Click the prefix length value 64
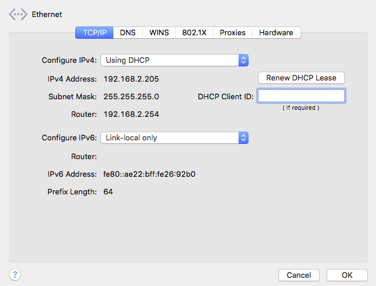Screen dimensions: 376x286 tap(108, 191)
